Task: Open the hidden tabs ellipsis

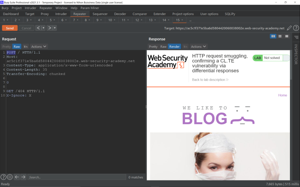Action: click(x=190, y=20)
